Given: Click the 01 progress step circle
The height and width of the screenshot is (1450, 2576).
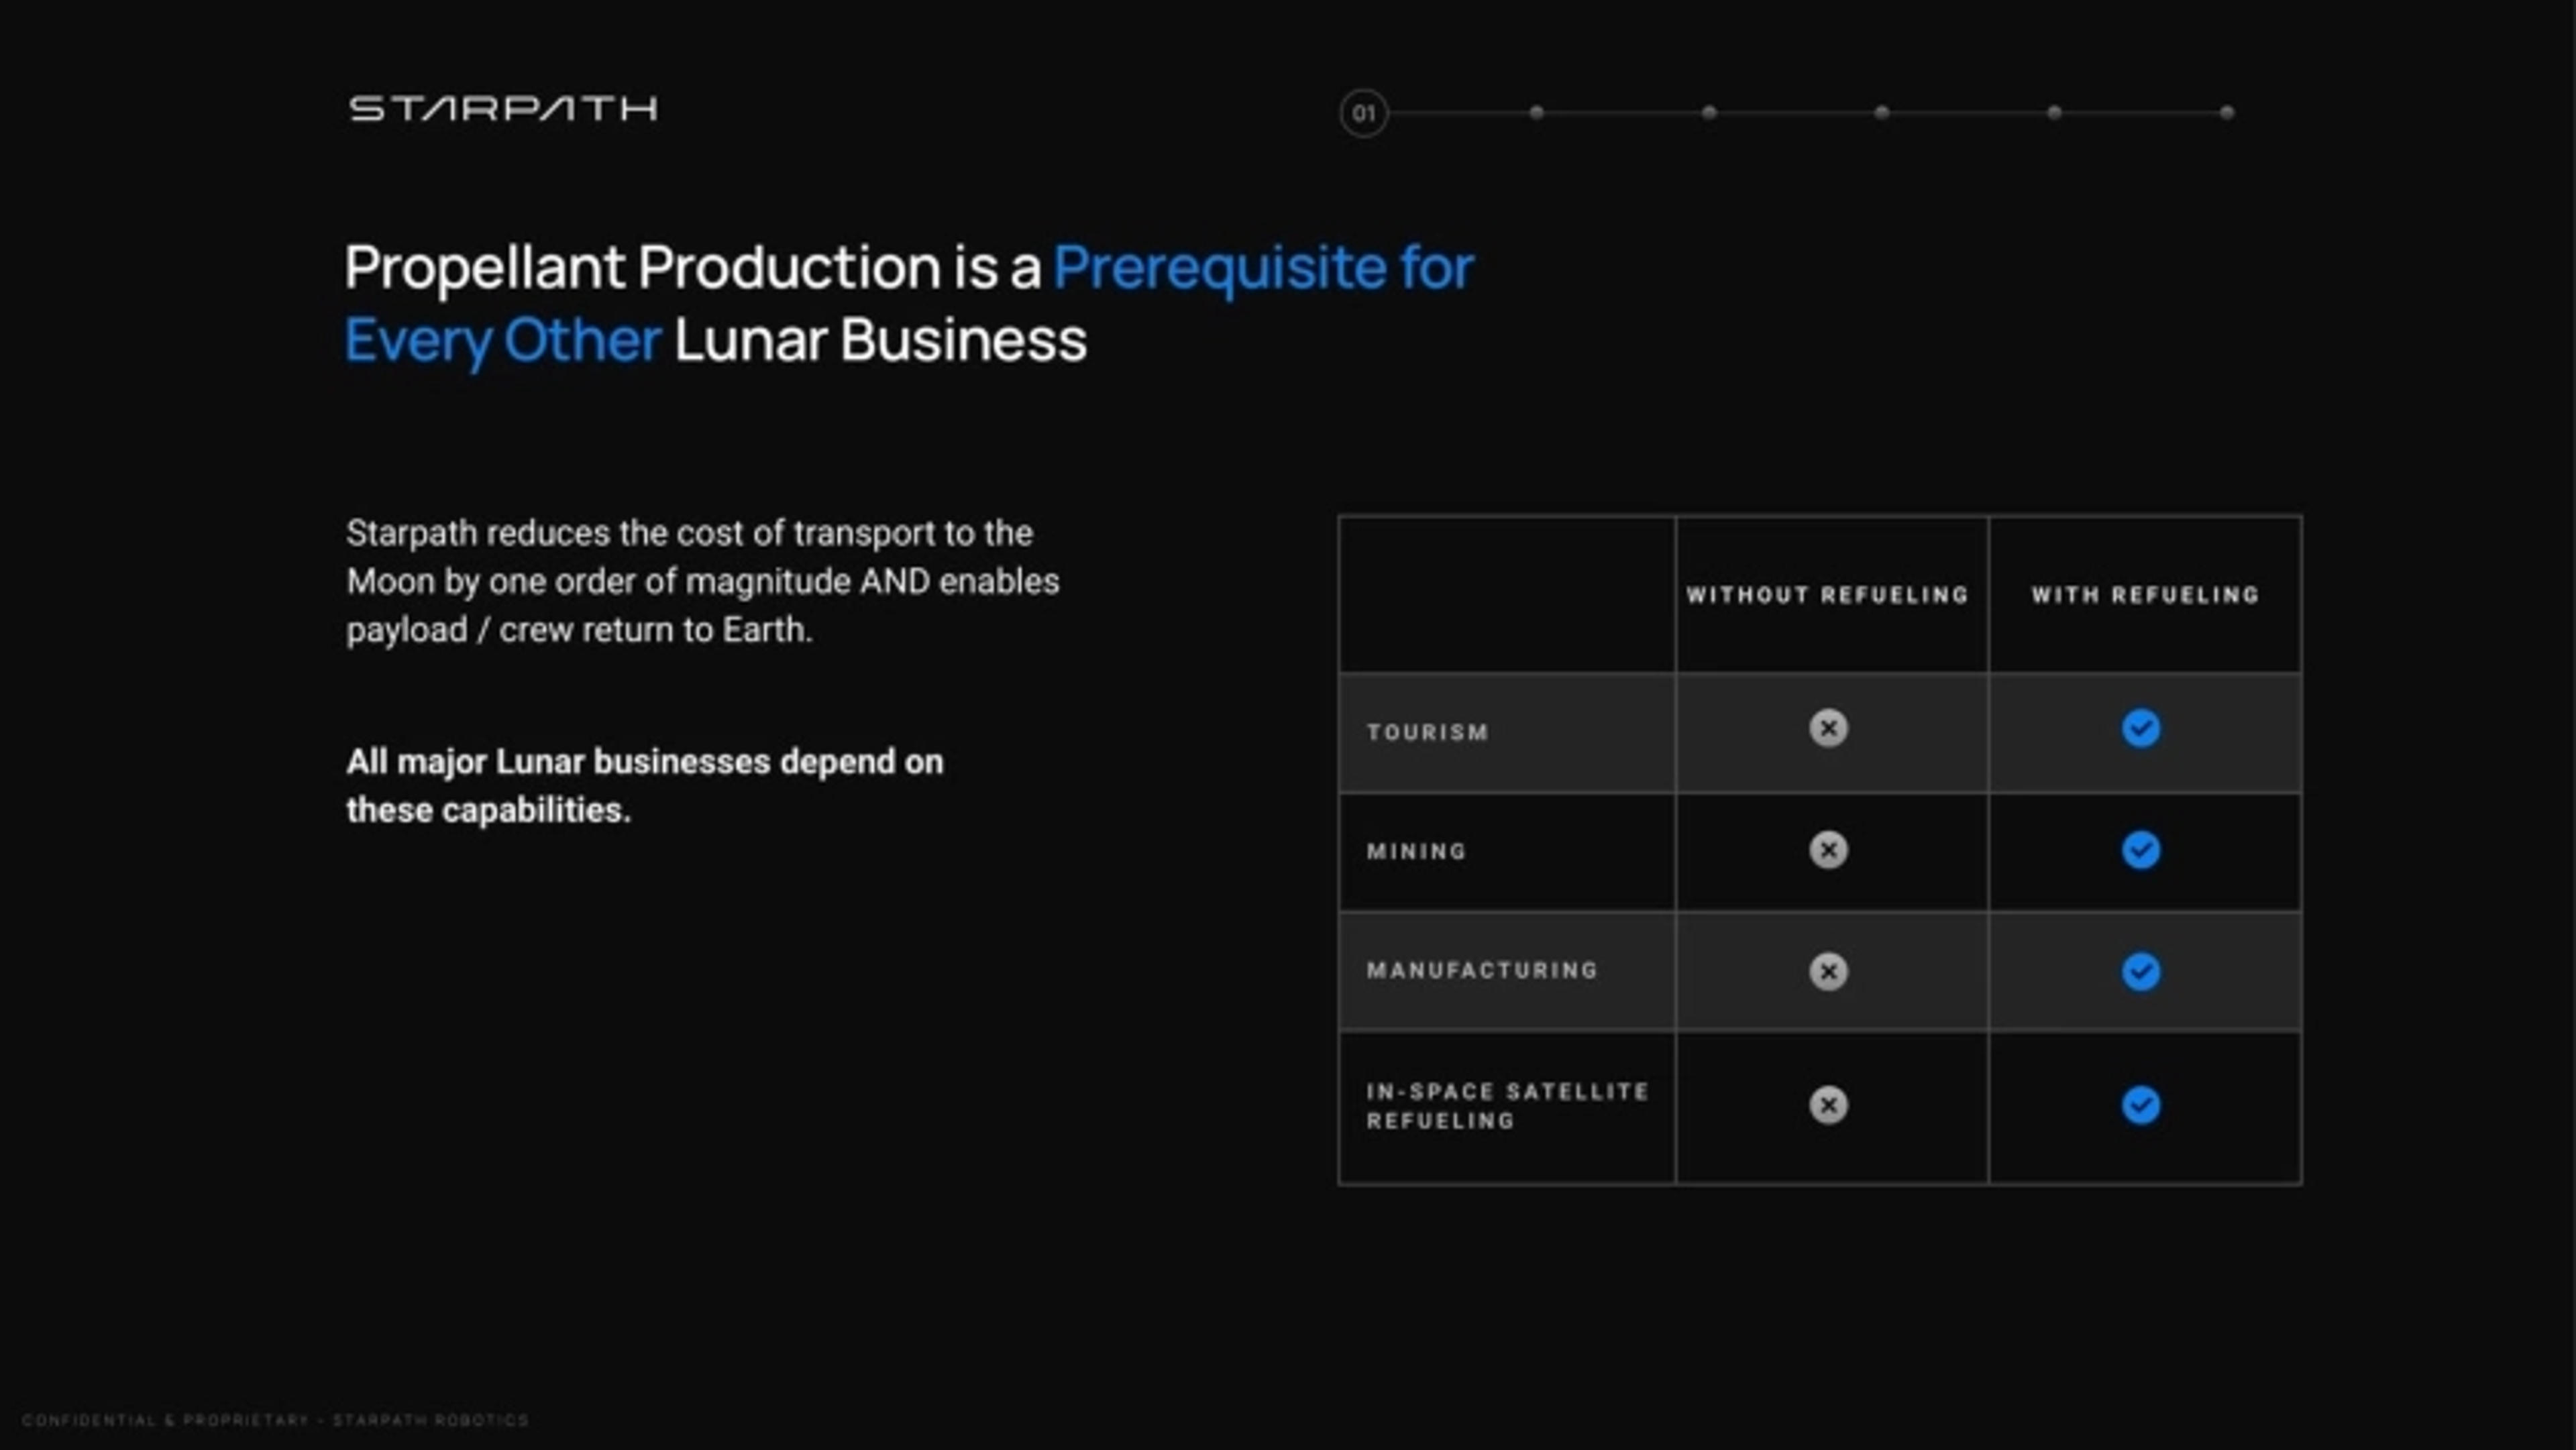Looking at the screenshot, I should coord(1364,113).
